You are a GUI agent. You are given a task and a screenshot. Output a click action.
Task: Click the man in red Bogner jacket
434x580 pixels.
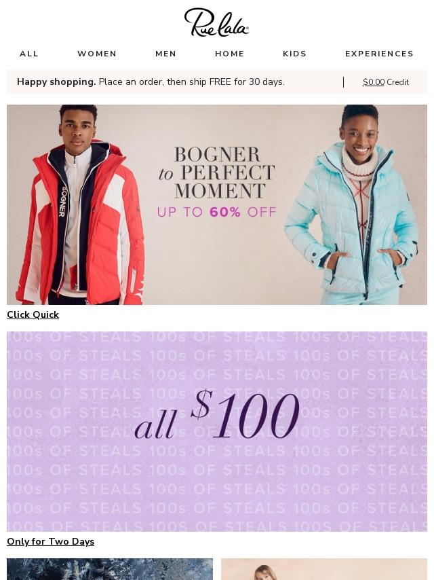79,205
